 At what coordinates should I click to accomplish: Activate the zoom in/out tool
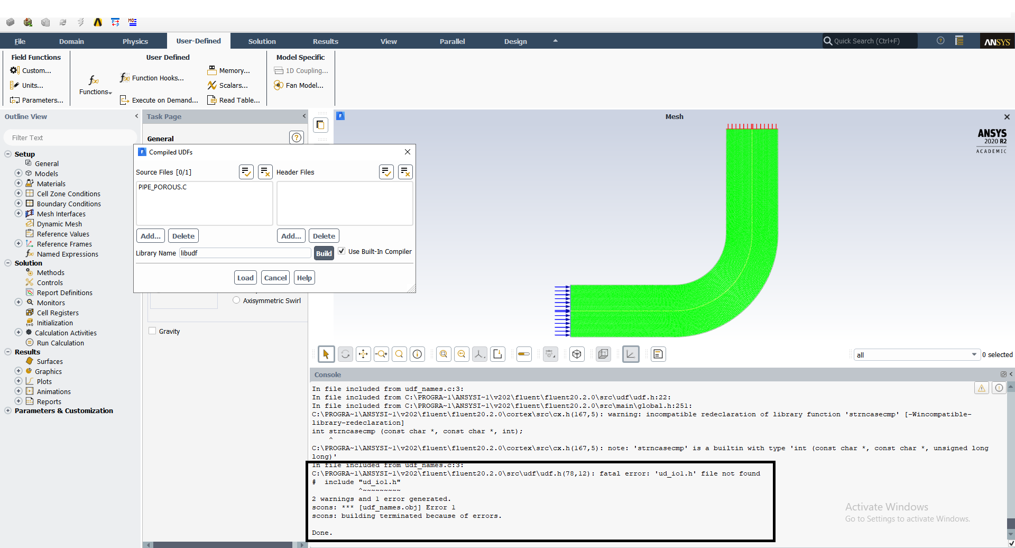(381, 354)
